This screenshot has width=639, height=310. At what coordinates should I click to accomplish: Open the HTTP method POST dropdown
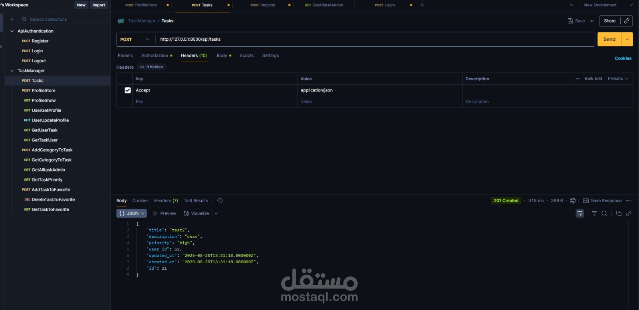(x=135, y=40)
